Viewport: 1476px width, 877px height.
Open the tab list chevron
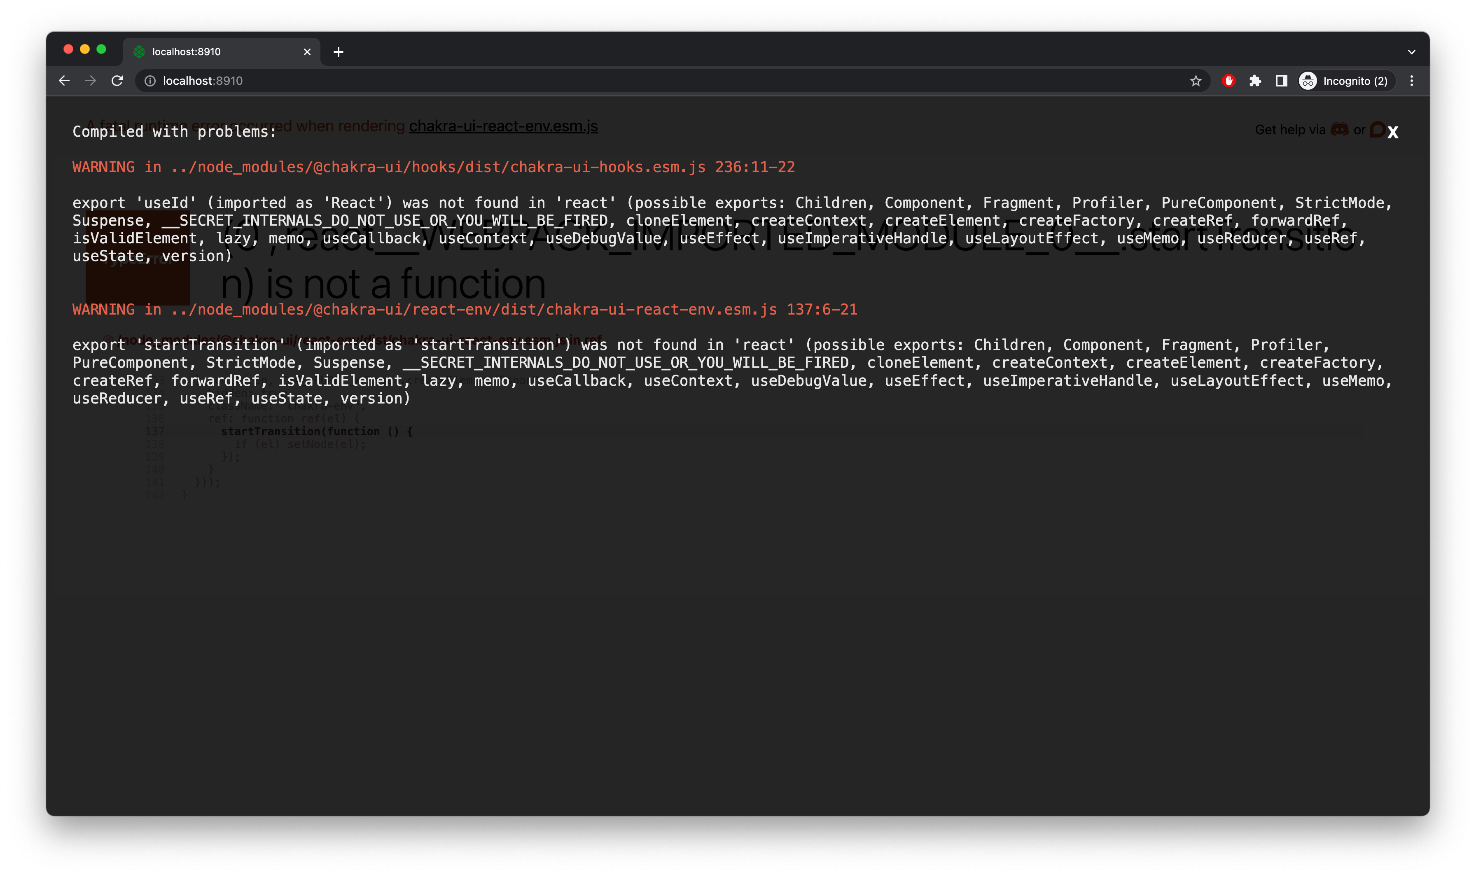point(1412,52)
